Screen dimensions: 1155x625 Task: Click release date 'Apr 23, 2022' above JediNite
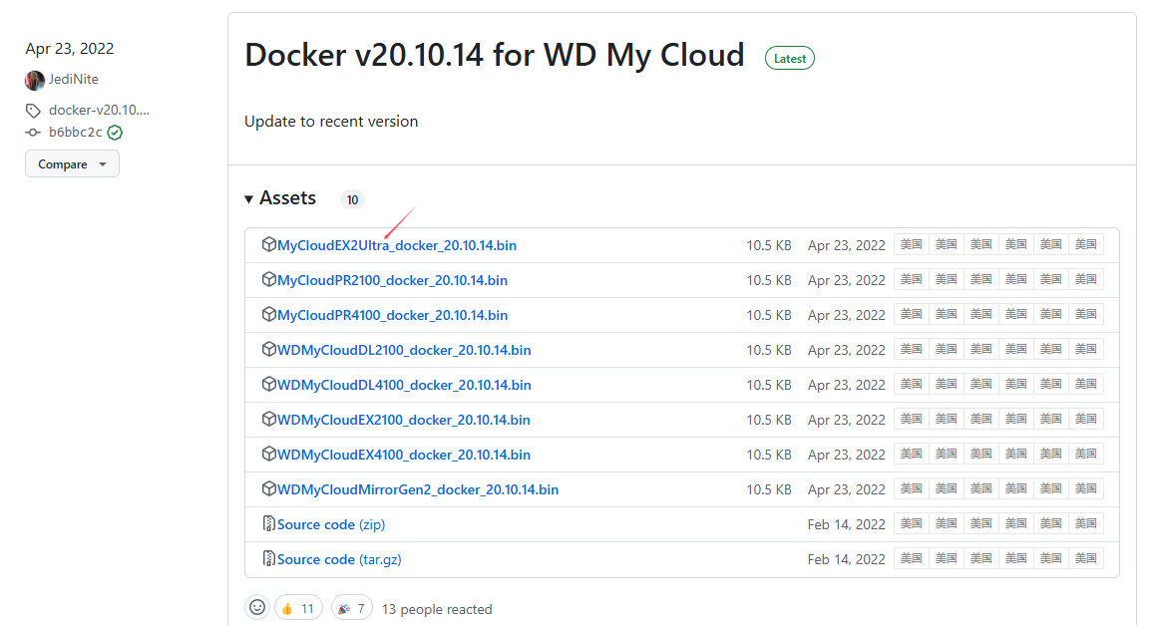[69, 49]
